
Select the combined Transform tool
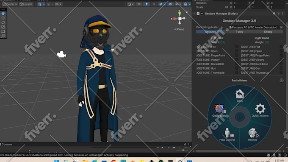tap(3, 36)
